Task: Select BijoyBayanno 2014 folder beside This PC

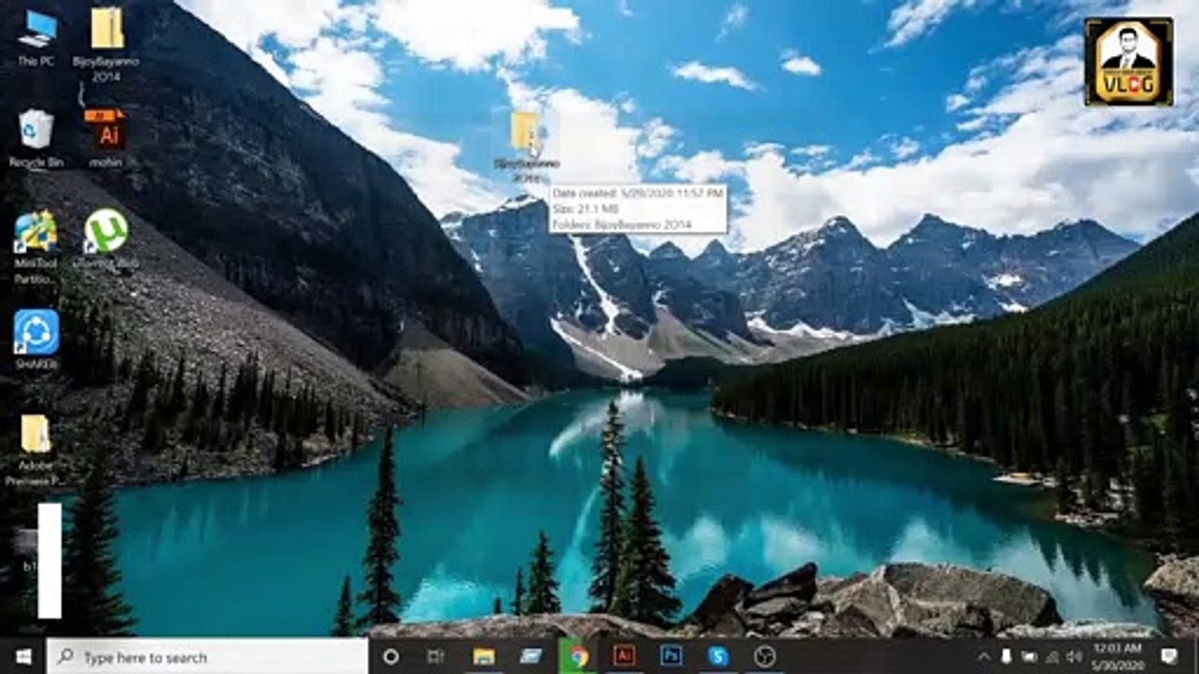Action: click(107, 43)
